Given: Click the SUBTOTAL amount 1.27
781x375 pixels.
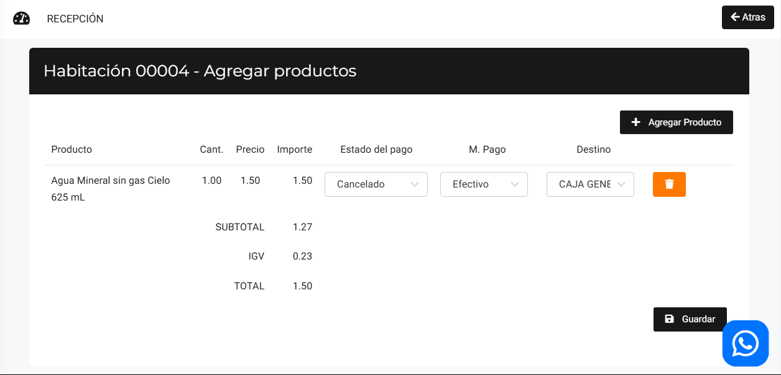Looking at the screenshot, I should (302, 227).
